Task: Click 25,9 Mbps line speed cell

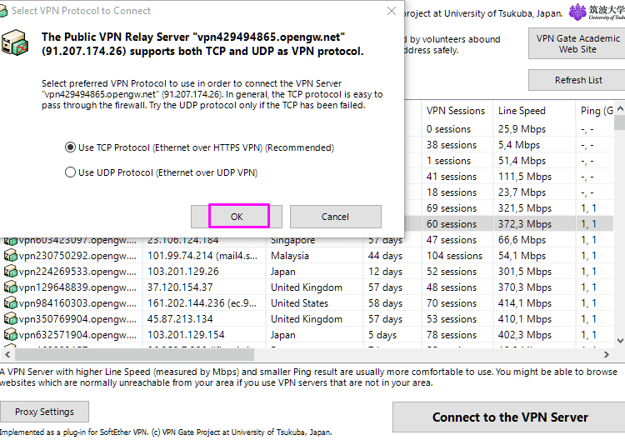Action: pyautogui.click(x=522, y=129)
